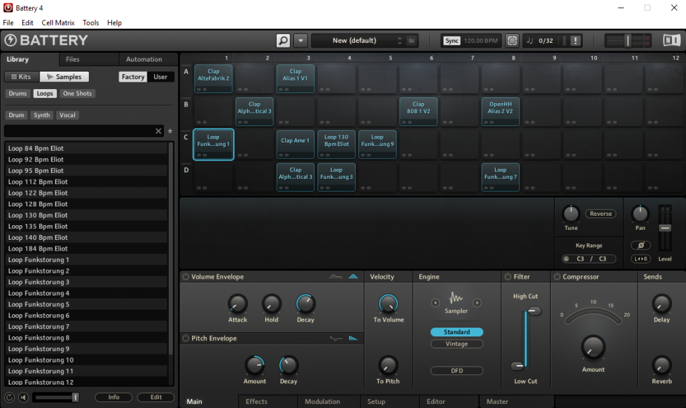Filter by the Drums tag
This screenshot has height=408, width=686.
click(17, 94)
